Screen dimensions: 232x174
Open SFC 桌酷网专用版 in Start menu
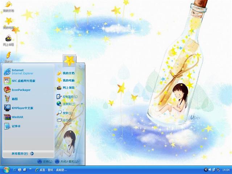coord(28,81)
